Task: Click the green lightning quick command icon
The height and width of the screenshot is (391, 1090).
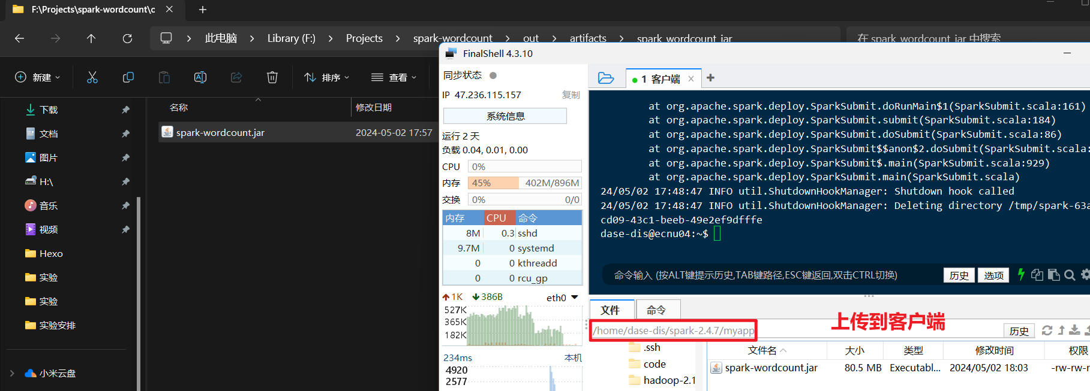Action: point(1021,275)
